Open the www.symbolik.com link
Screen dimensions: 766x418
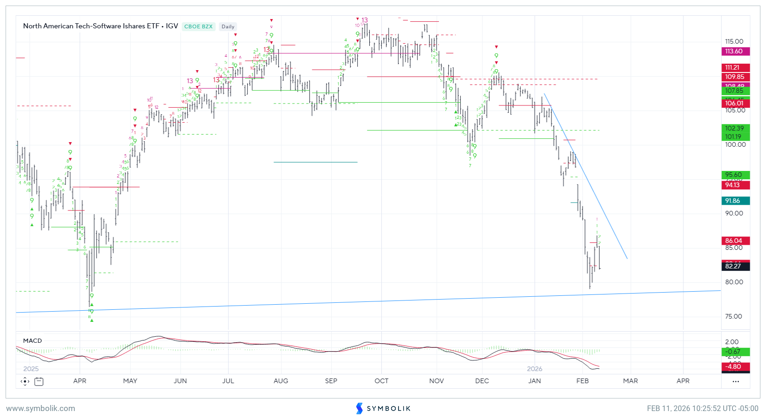tap(40, 408)
